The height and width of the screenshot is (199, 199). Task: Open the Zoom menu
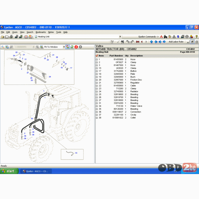point(15,32)
